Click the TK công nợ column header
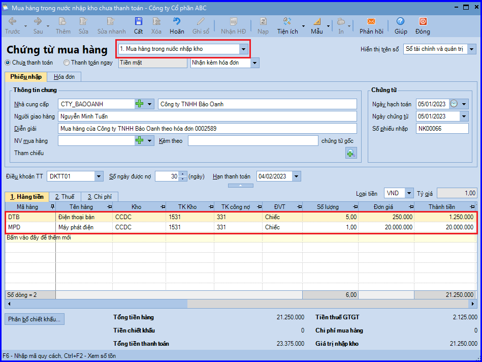 pyautogui.click(x=238, y=206)
